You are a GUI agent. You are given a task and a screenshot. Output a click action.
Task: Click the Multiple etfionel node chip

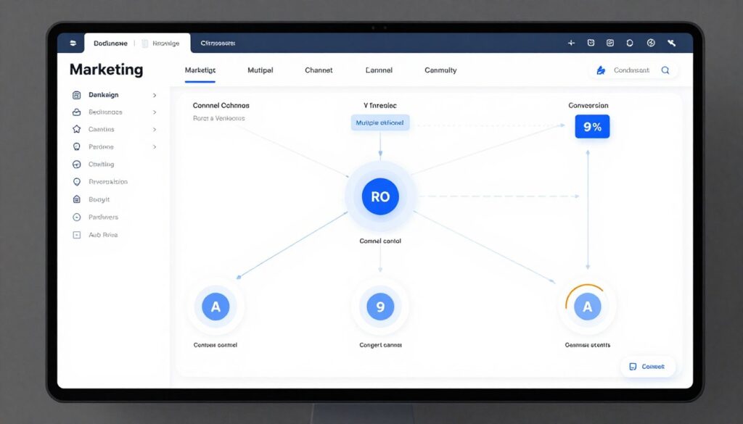point(380,122)
